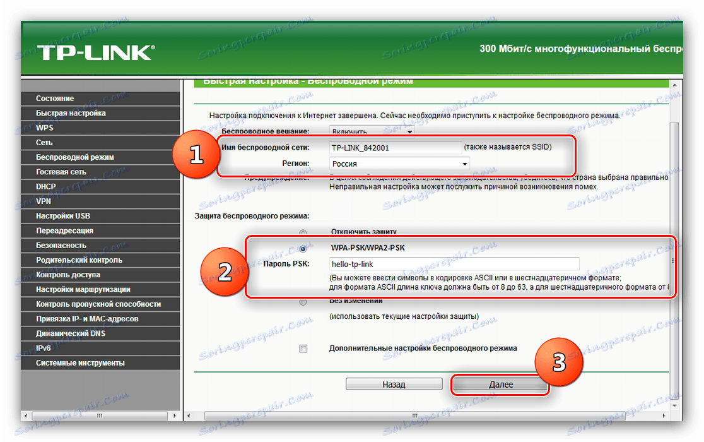704x442 pixels.
Task: Check Дополнительные настройки беспроводного режима
Action: point(303,349)
